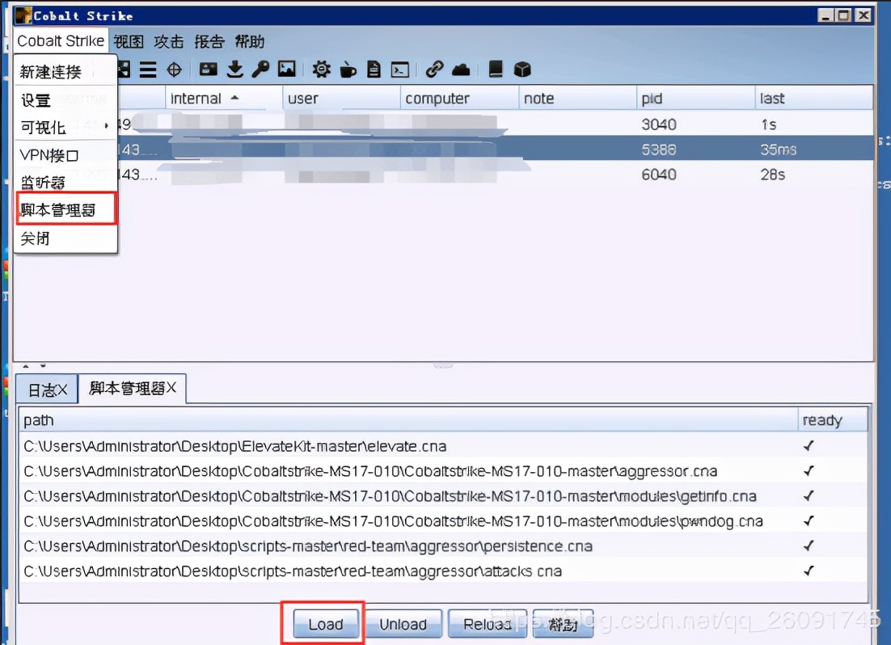Open the Java signed applet coffee icon
891x645 pixels.
(x=348, y=70)
